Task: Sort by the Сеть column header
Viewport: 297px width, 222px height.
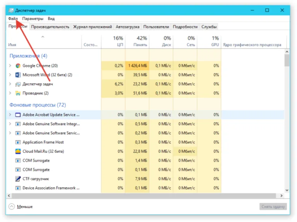Action: (185, 42)
